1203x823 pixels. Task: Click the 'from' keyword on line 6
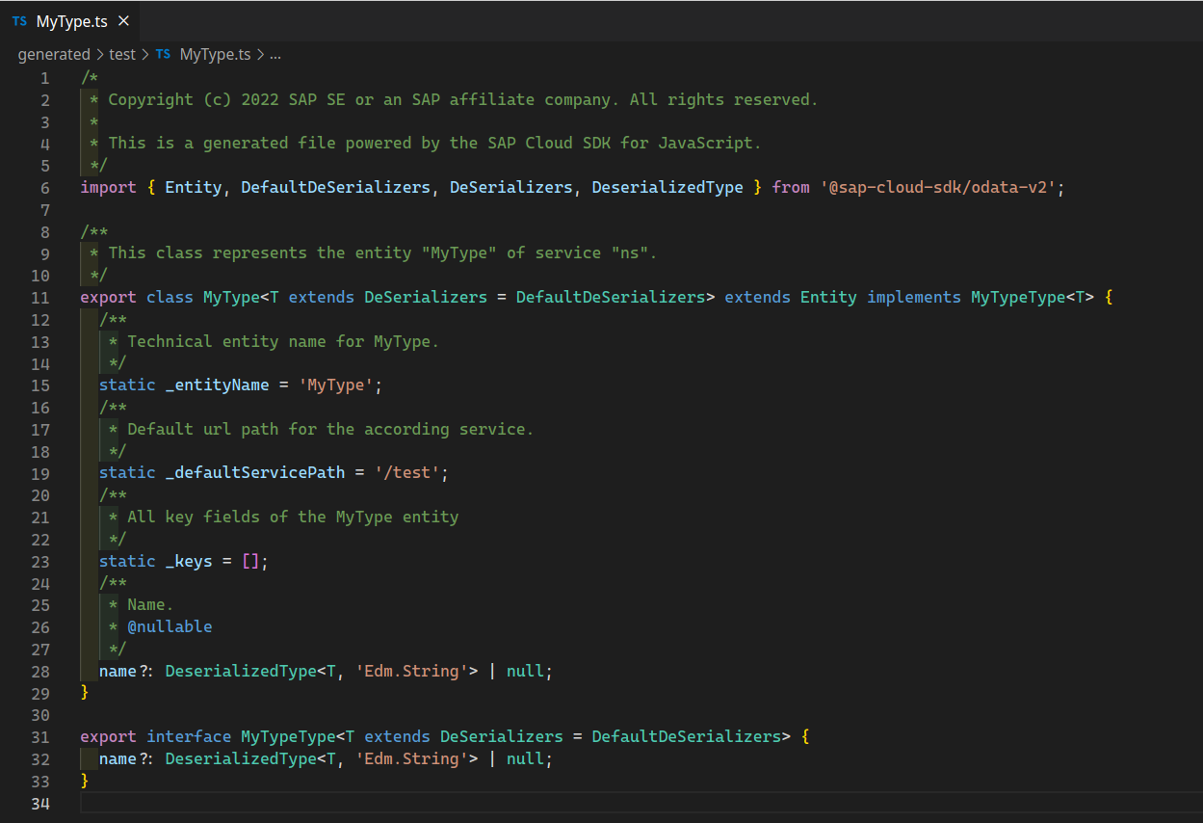[x=791, y=188]
